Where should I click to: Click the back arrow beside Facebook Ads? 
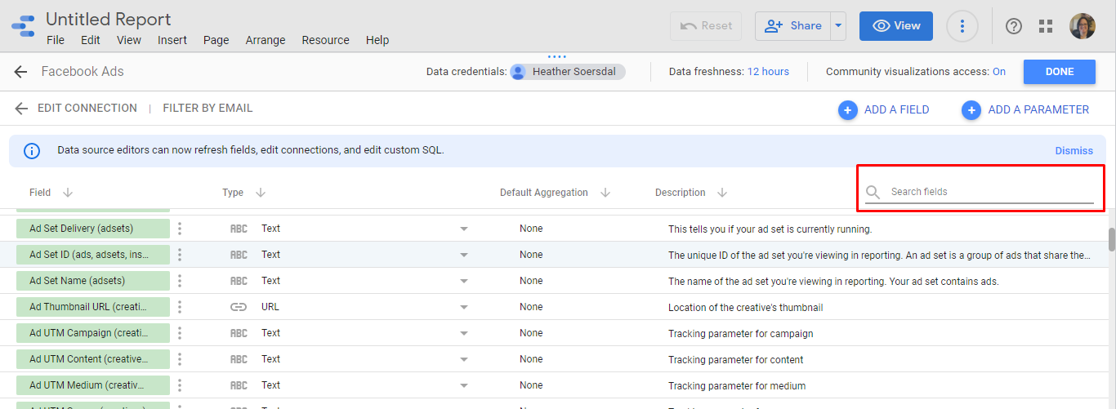[21, 72]
